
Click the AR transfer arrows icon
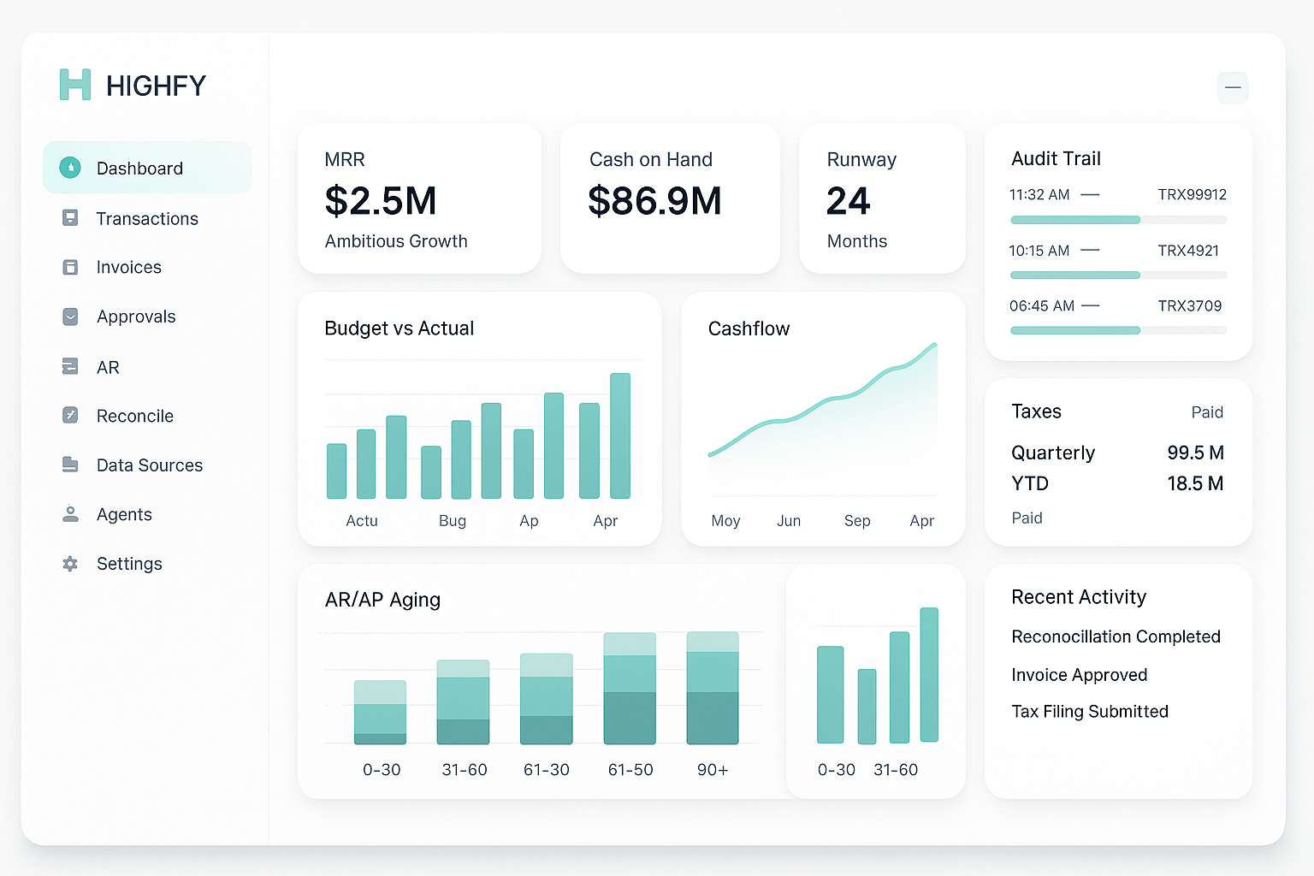[69, 366]
